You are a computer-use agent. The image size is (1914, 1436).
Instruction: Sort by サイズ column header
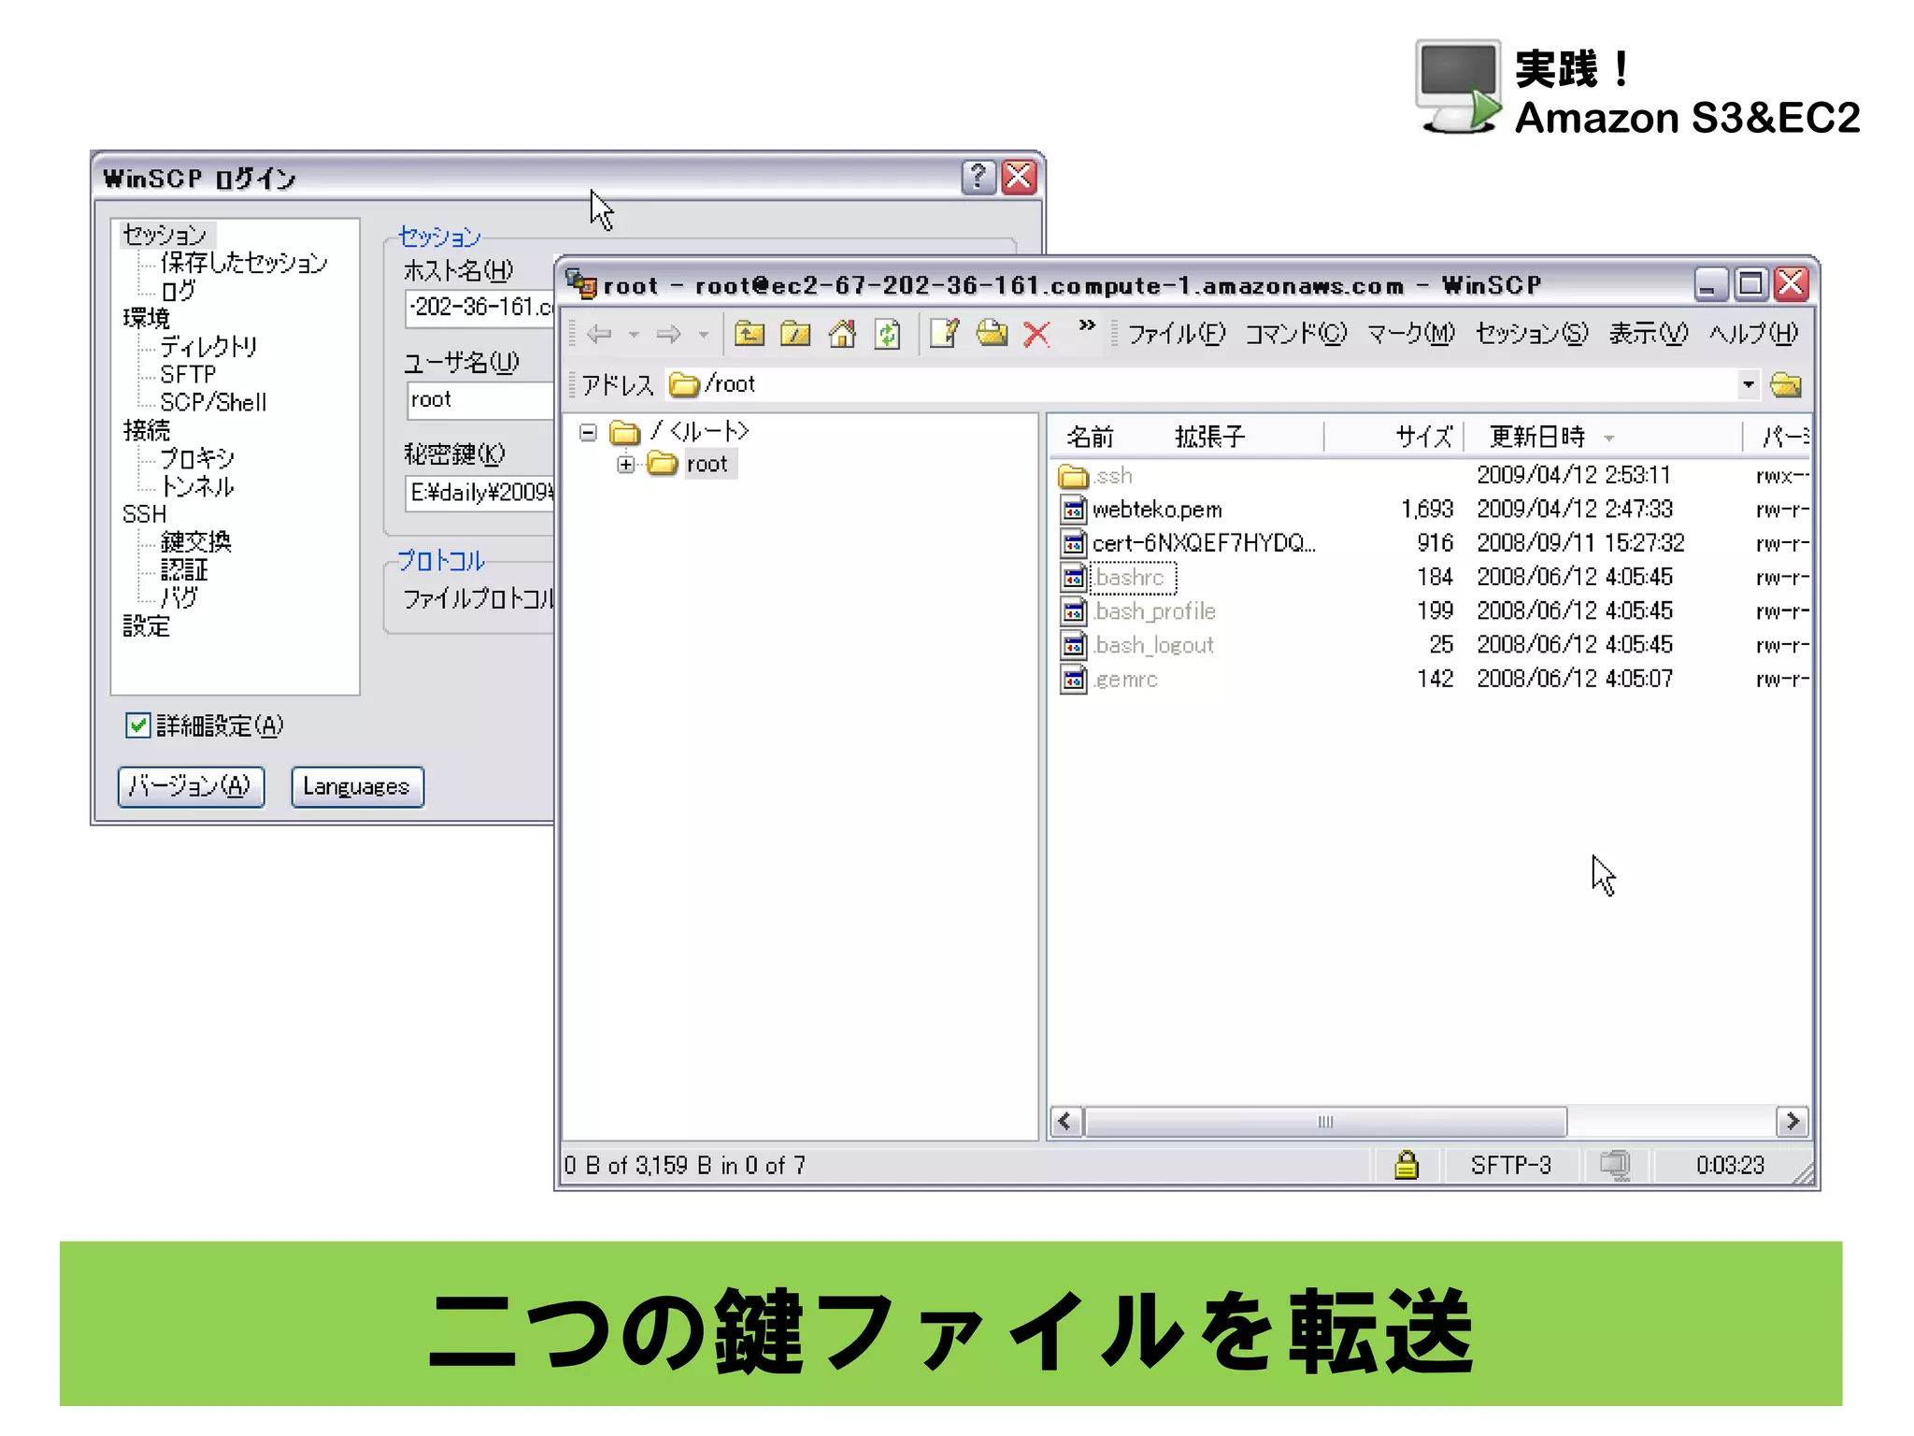1423,437
